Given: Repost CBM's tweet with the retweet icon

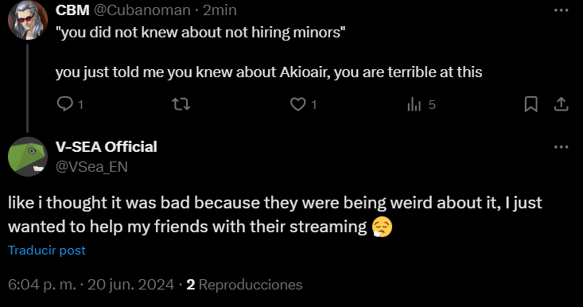Looking at the screenshot, I should (181, 104).
